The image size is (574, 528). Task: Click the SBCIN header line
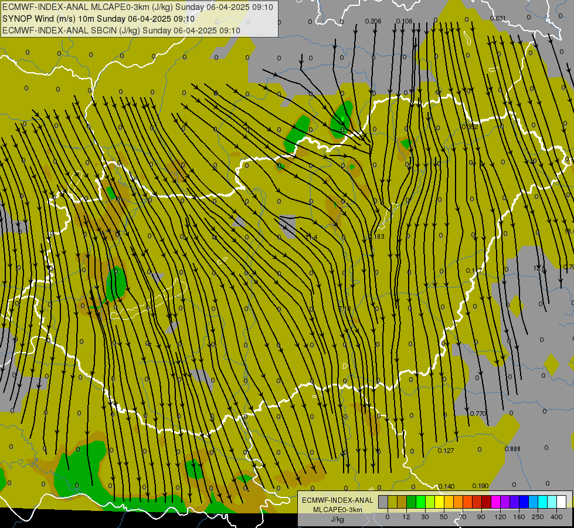pyautogui.click(x=121, y=31)
